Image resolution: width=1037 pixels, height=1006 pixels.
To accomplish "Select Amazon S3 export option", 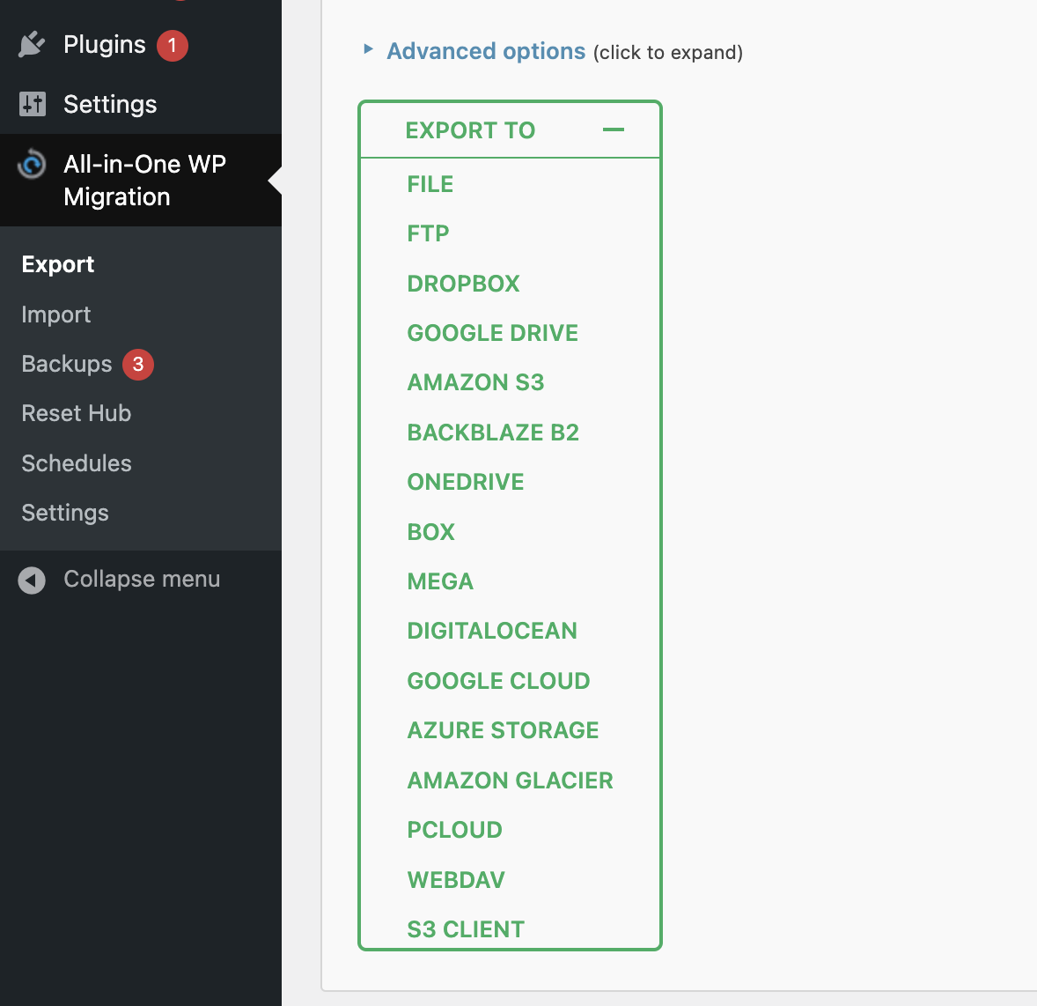I will coord(475,382).
